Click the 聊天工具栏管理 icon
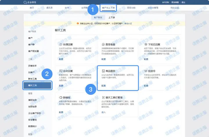Image resolution: width=209 pixels, height=137 pixels. tap(103, 97)
